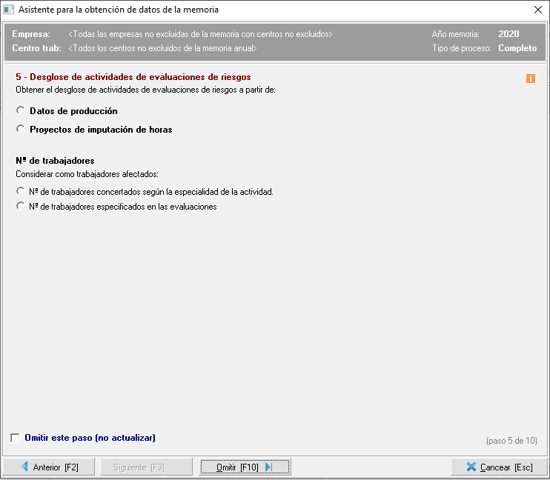Enable the Omitir este paso checkbox

(16, 438)
